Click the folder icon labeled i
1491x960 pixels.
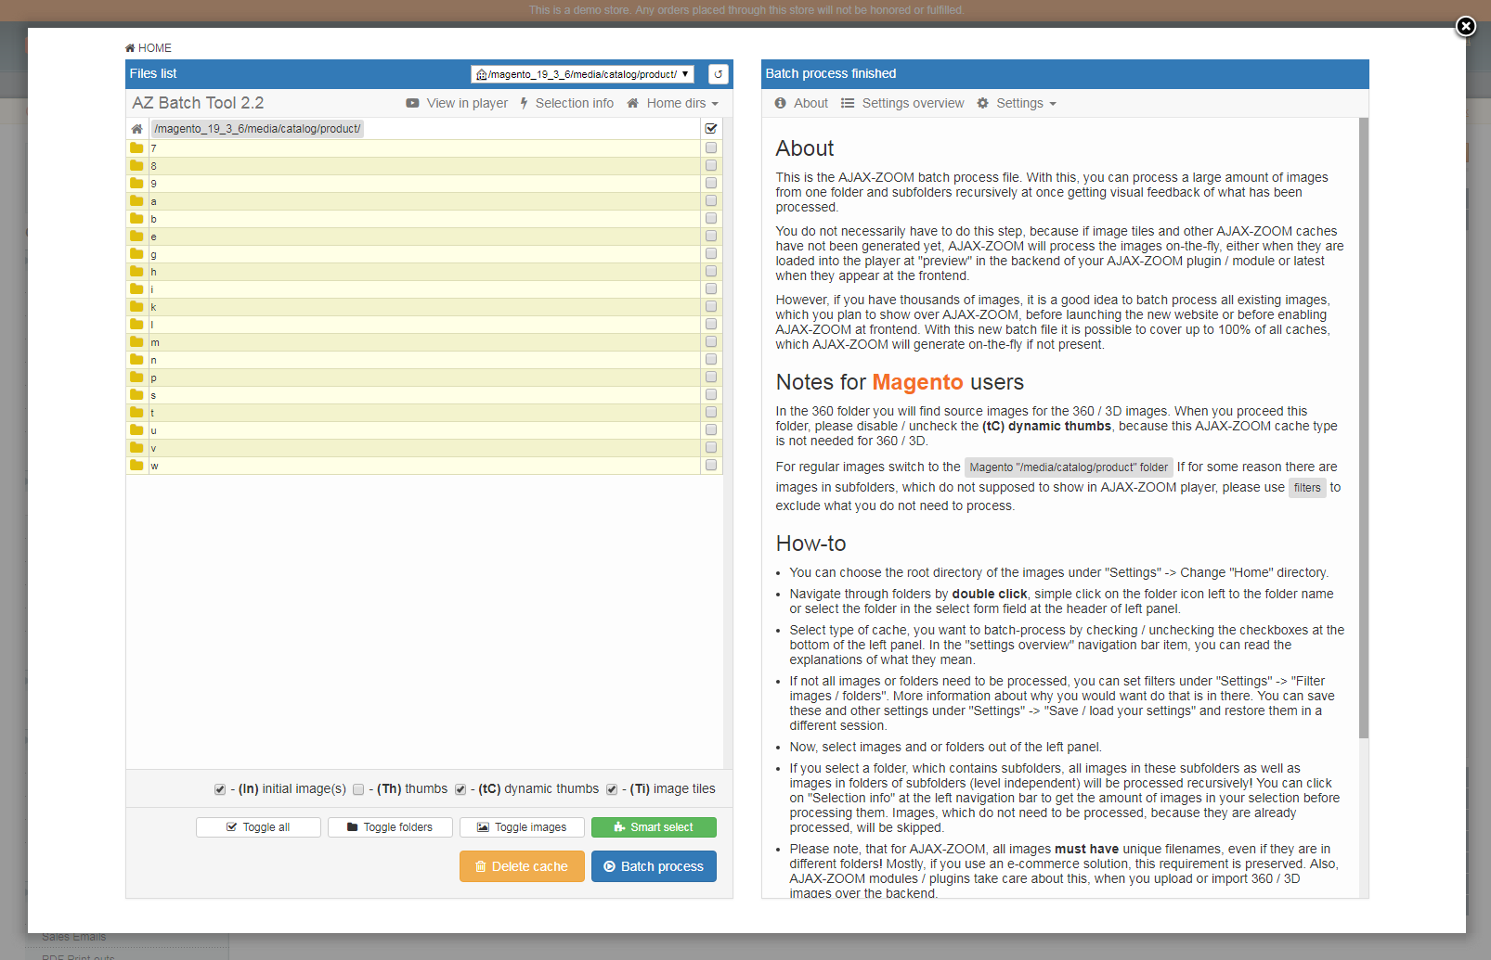tap(136, 289)
